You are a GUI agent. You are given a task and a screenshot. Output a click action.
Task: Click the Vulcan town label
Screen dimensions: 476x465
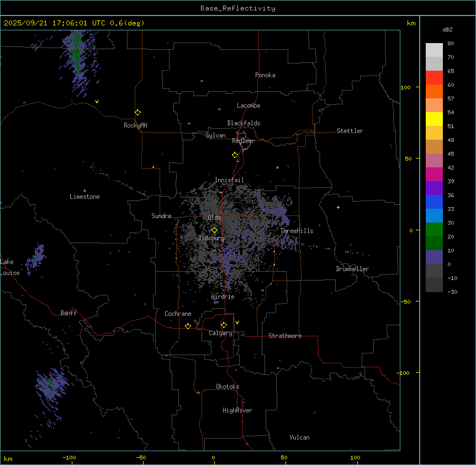[299, 437]
